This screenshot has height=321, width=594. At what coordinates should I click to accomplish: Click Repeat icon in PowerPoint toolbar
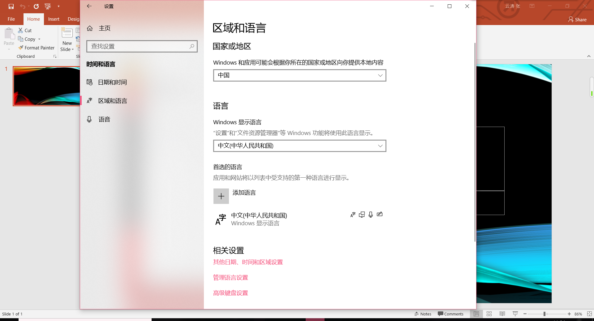(x=36, y=6)
